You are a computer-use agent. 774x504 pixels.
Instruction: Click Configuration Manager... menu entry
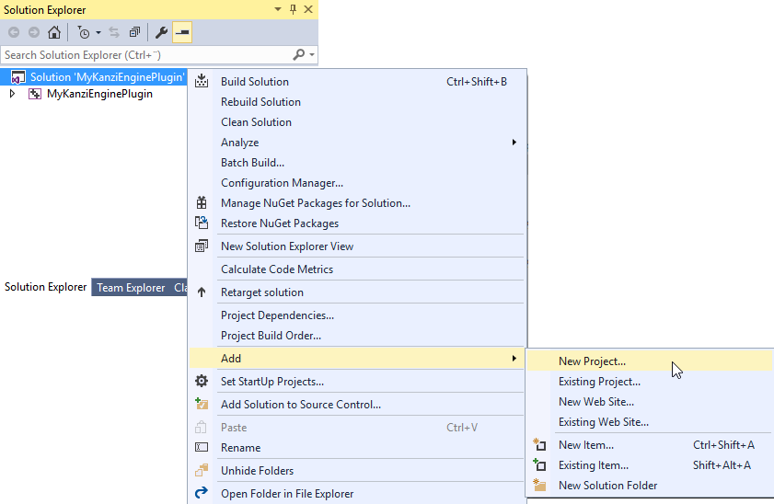pyautogui.click(x=282, y=183)
